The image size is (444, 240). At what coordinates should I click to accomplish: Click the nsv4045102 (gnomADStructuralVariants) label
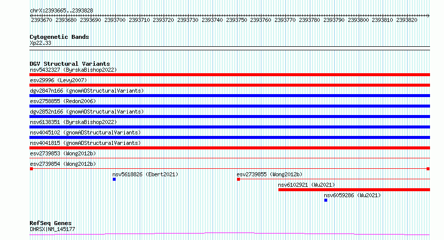pos(85,132)
